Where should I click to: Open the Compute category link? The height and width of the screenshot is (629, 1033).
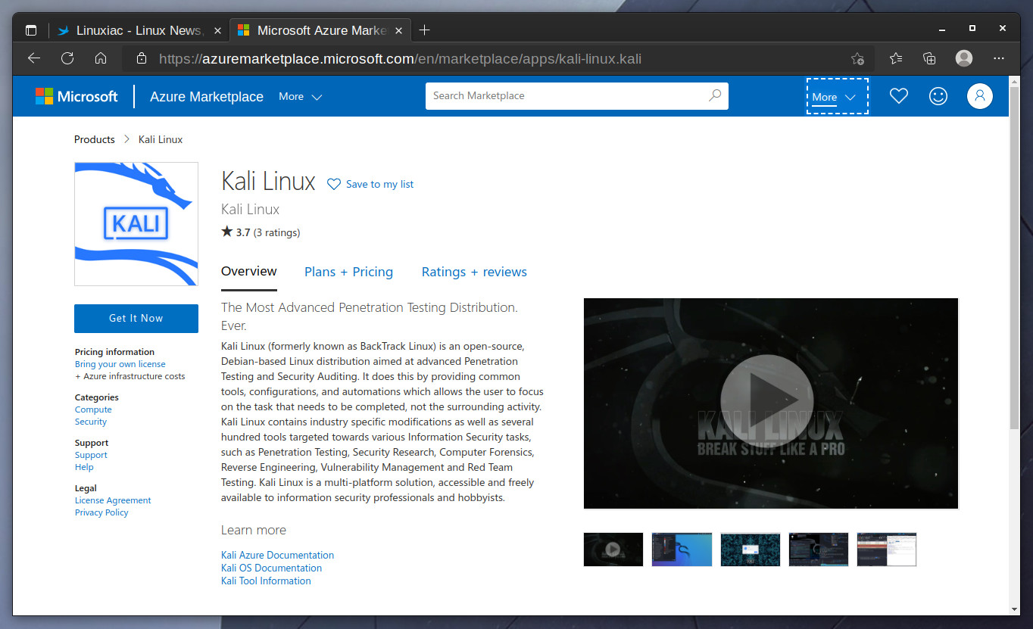93,409
